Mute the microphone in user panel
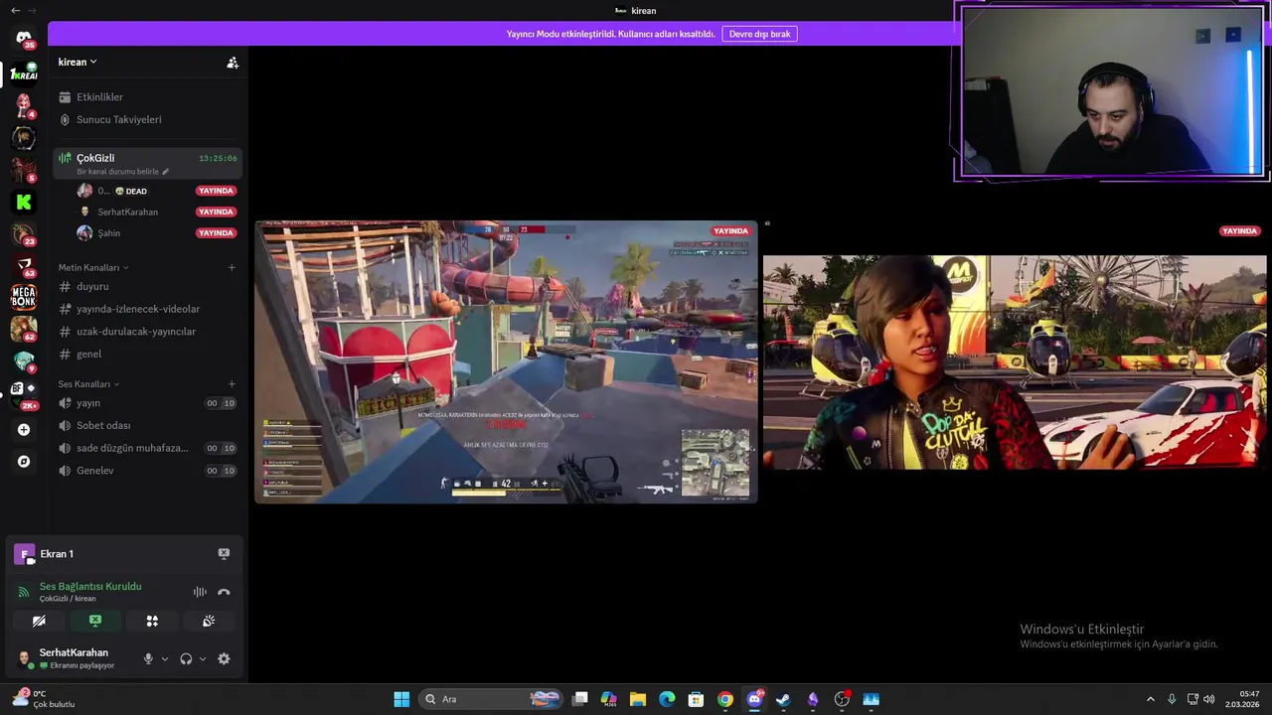The image size is (1272, 715). (148, 658)
